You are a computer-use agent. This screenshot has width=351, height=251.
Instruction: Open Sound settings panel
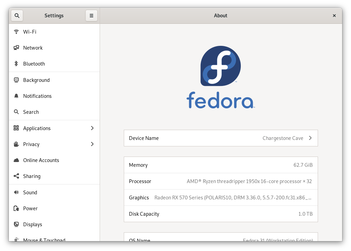pyautogui.click(x=54, y=193)
